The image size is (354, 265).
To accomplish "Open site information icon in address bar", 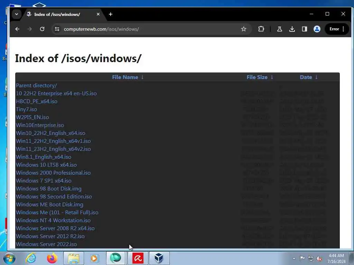I will (57, 29).
